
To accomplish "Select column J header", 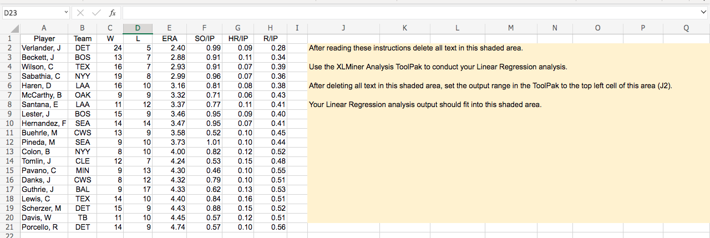I will coord(342,28).
